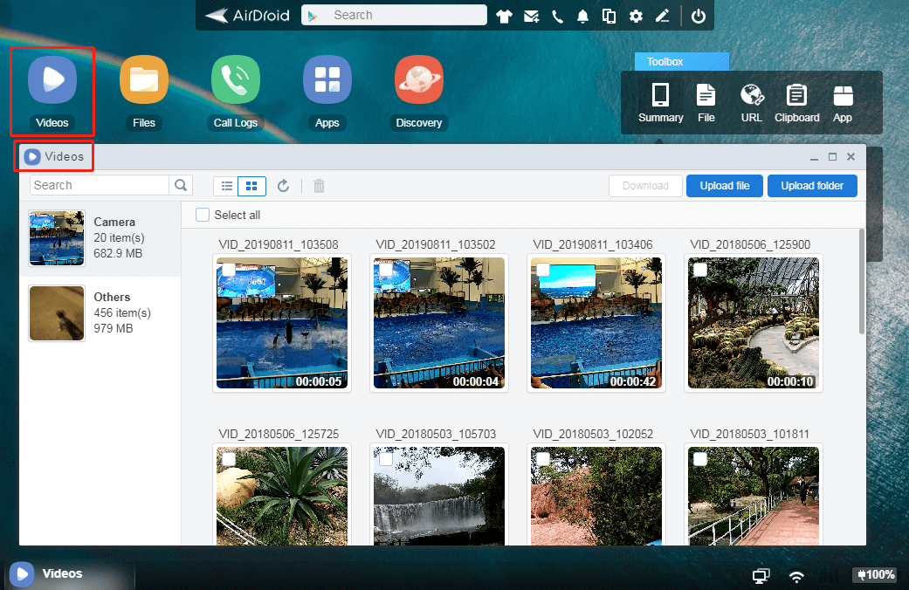
Task: Tick checkbox on VID_20180503_105703
Action: (x=386, y=459)
